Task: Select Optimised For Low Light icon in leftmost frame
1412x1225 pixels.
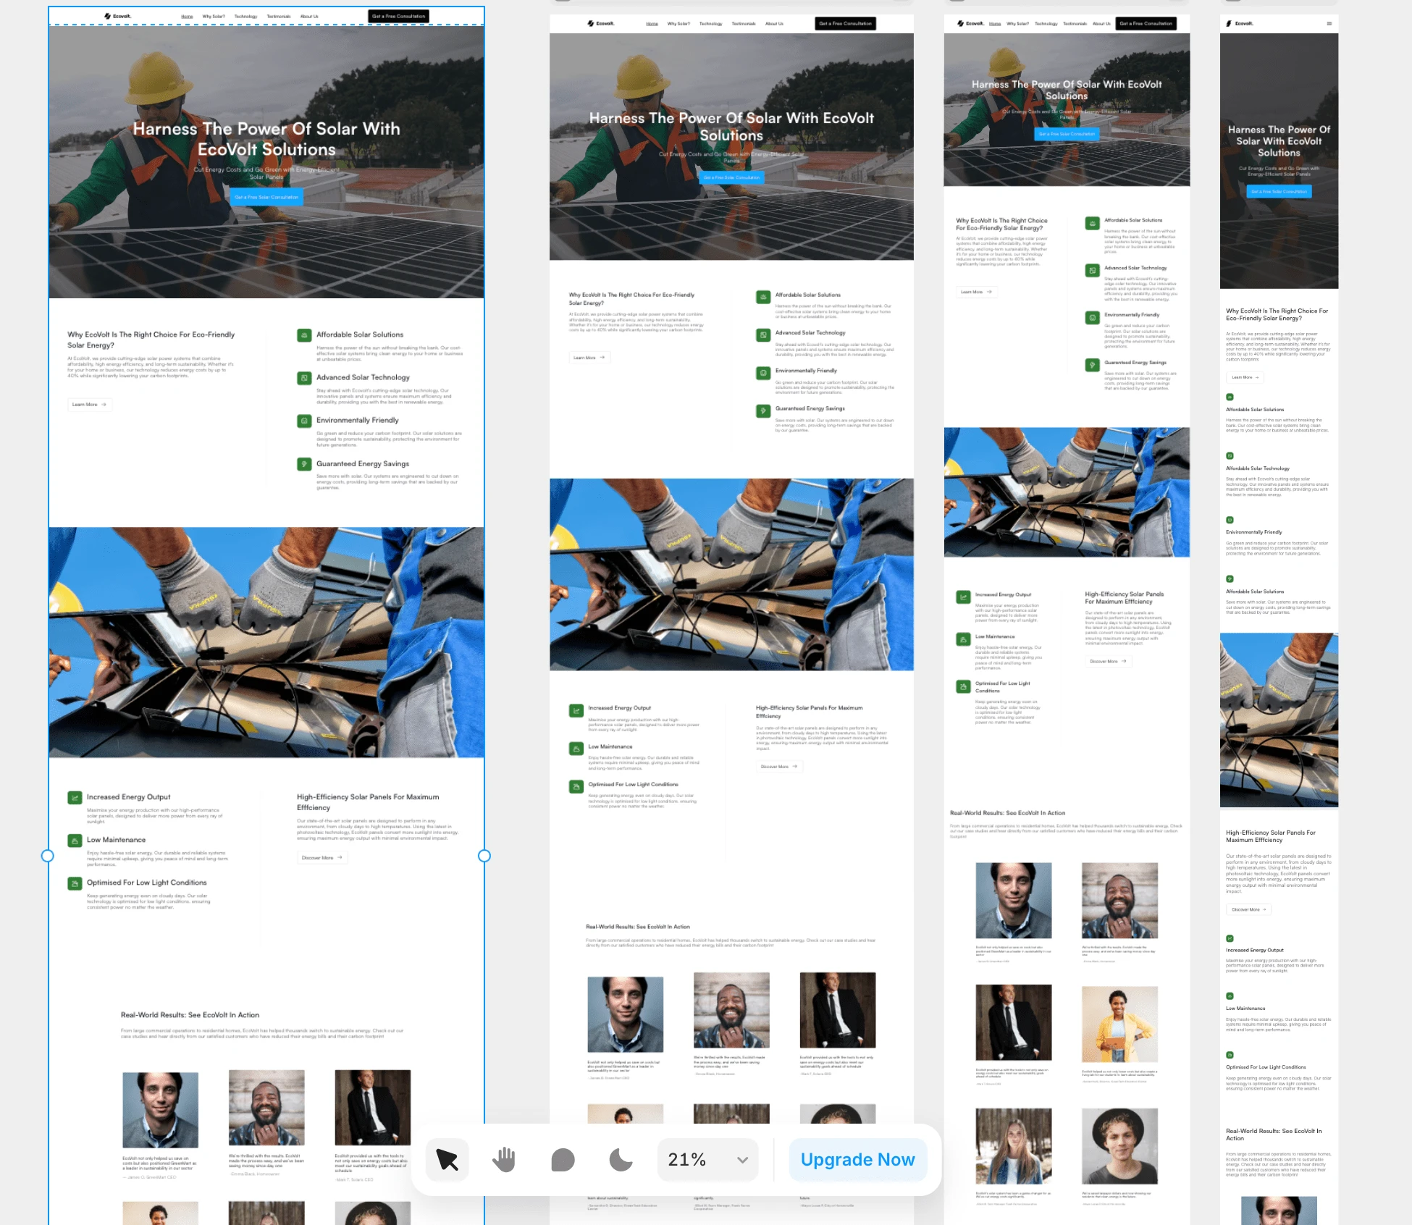Action: point(75,883)
